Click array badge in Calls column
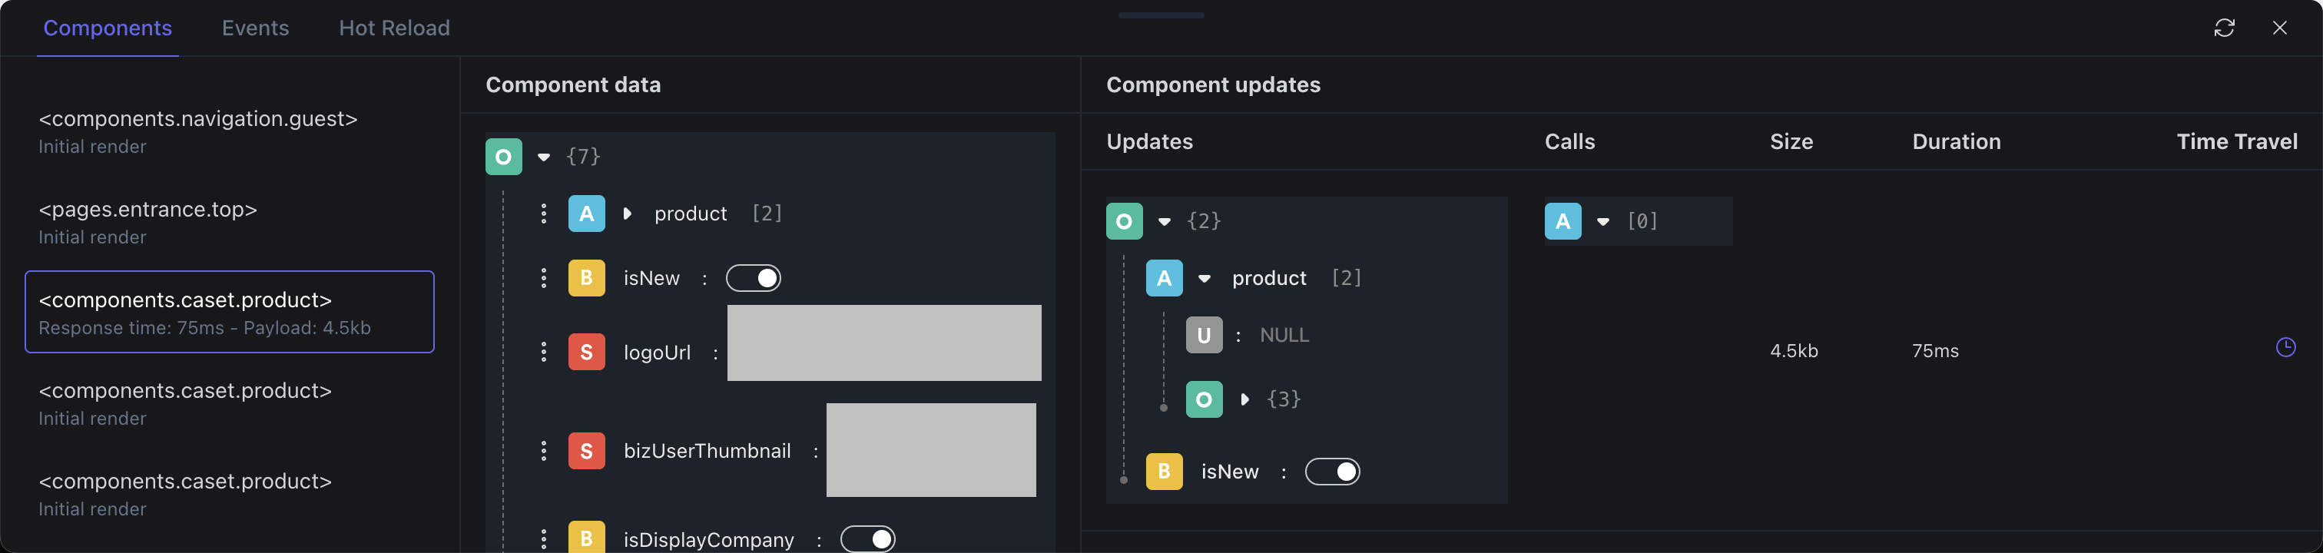The width and height of the screenshot is (2323, 553). pyautogui.click(x=1562, y=221)
